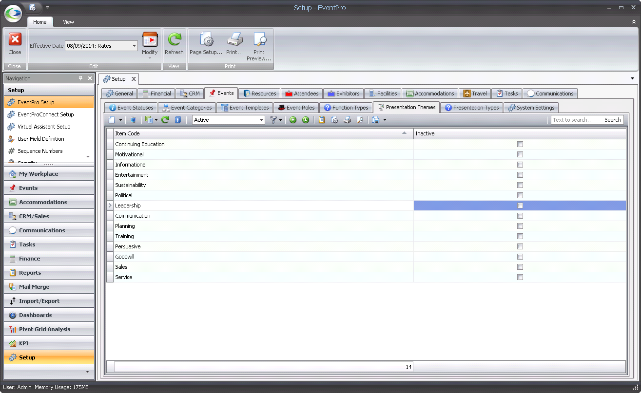Click the clipboard icon in grid toolbar
641x393 pixels.
tap(322, 120)
